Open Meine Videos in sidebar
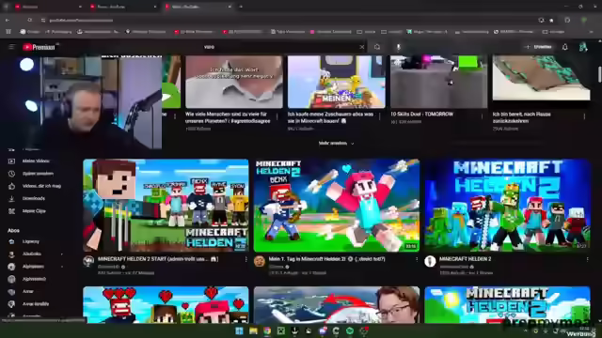 tap(36, 161)
